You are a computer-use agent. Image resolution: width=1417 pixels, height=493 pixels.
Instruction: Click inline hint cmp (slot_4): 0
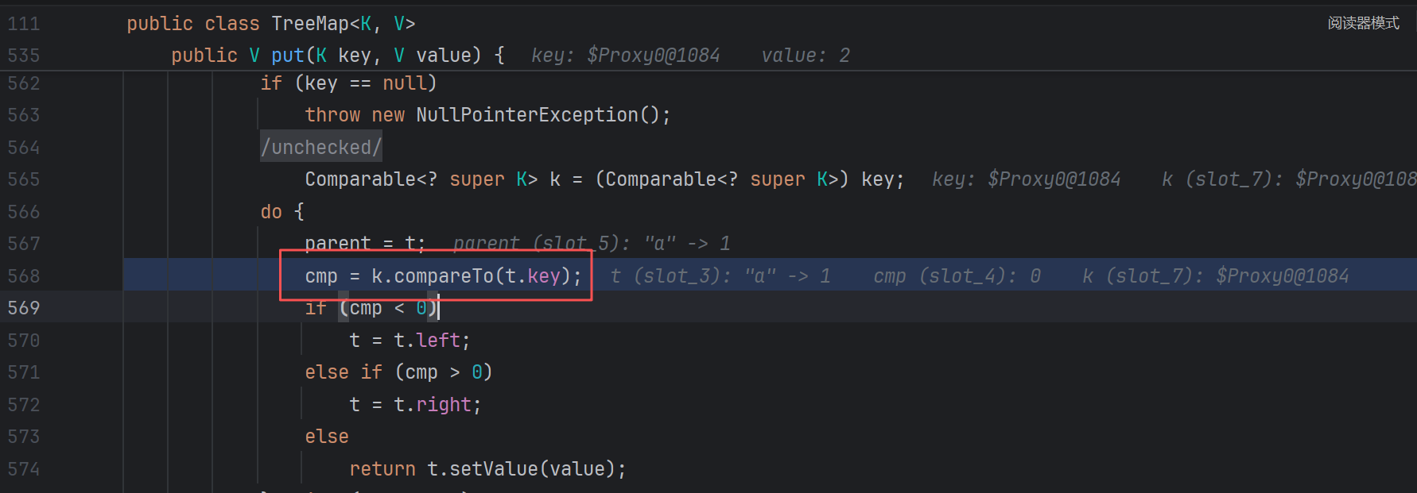957,276
